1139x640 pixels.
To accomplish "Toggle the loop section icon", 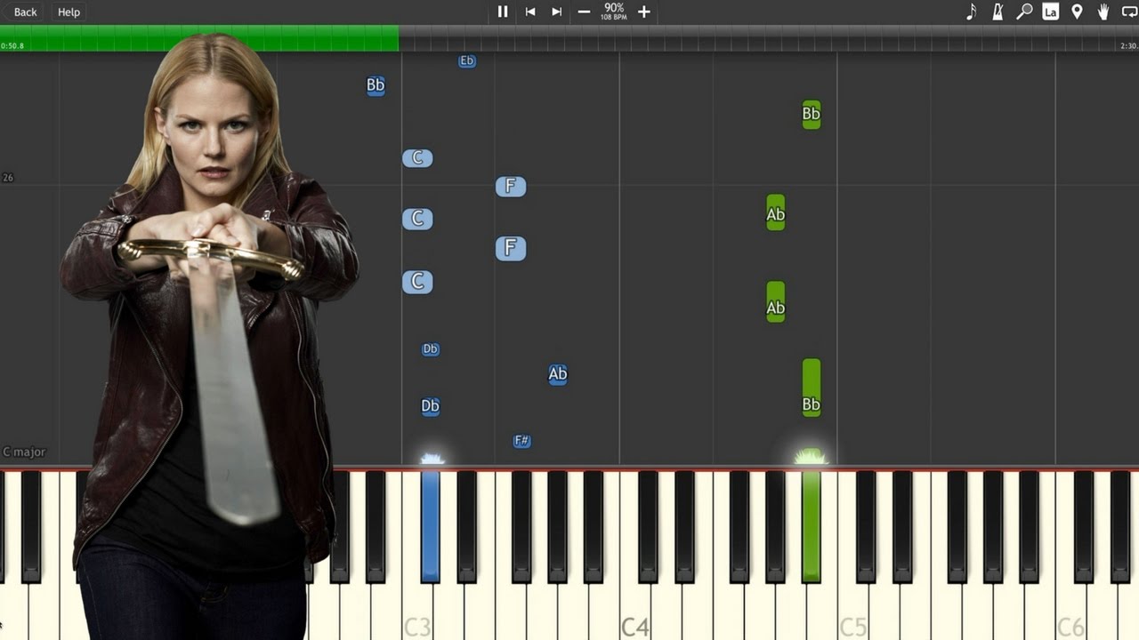I will [x=1129, y=12].
